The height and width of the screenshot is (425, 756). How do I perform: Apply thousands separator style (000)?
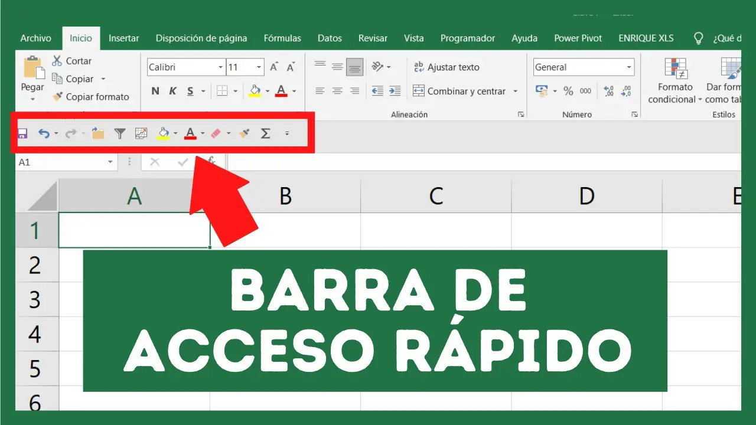[585, 91]
